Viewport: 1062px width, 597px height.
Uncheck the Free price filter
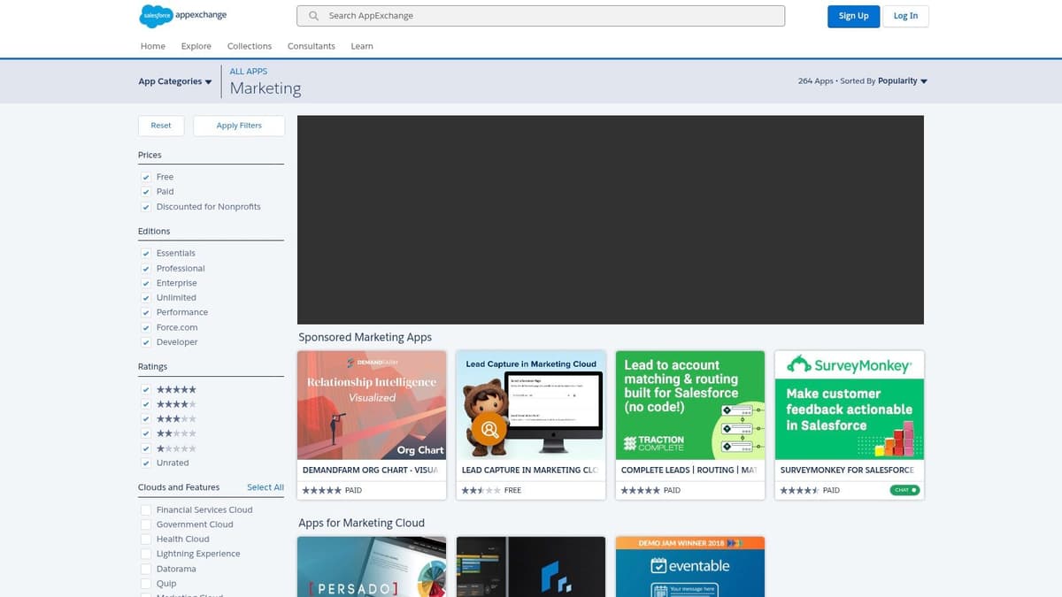click(146, 177)
